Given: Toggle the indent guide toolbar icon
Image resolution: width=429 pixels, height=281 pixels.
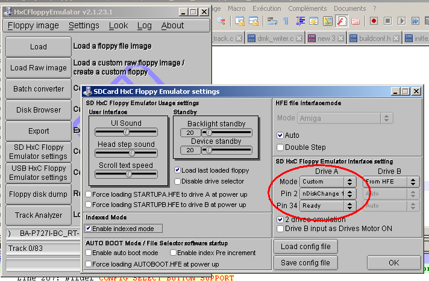Looking at the screenshot, I should [301, 21].
